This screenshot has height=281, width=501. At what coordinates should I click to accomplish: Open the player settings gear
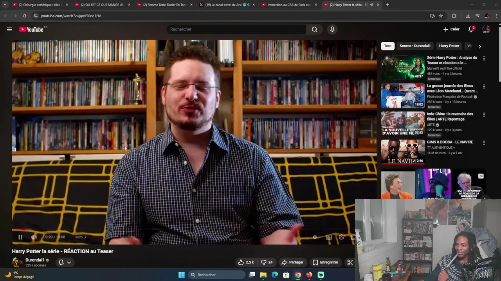pos(341,237)
